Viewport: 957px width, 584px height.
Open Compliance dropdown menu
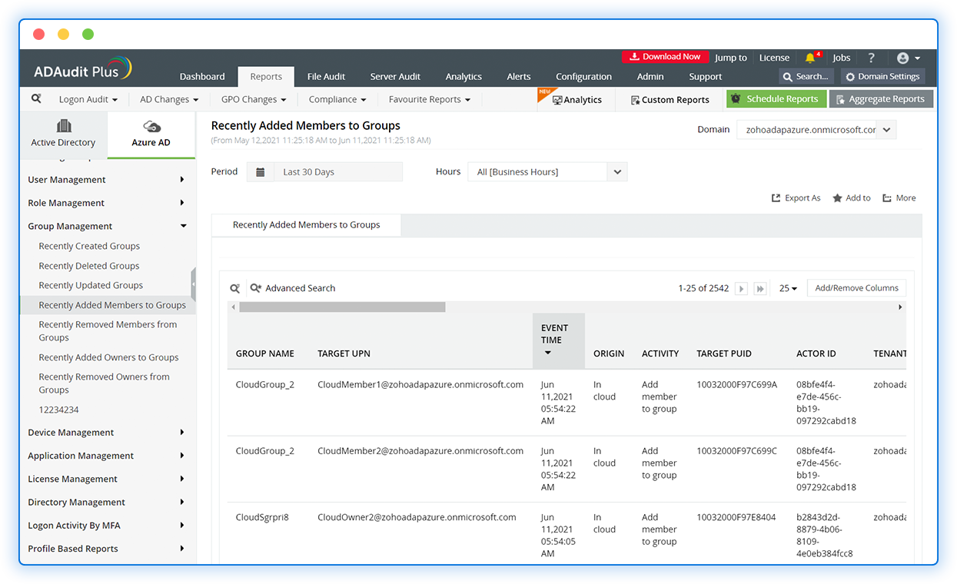click(337, 99)
